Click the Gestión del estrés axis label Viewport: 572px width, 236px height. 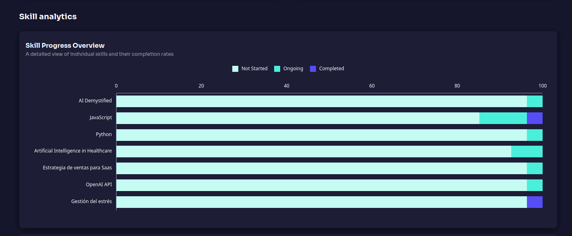tap(91, 201)
